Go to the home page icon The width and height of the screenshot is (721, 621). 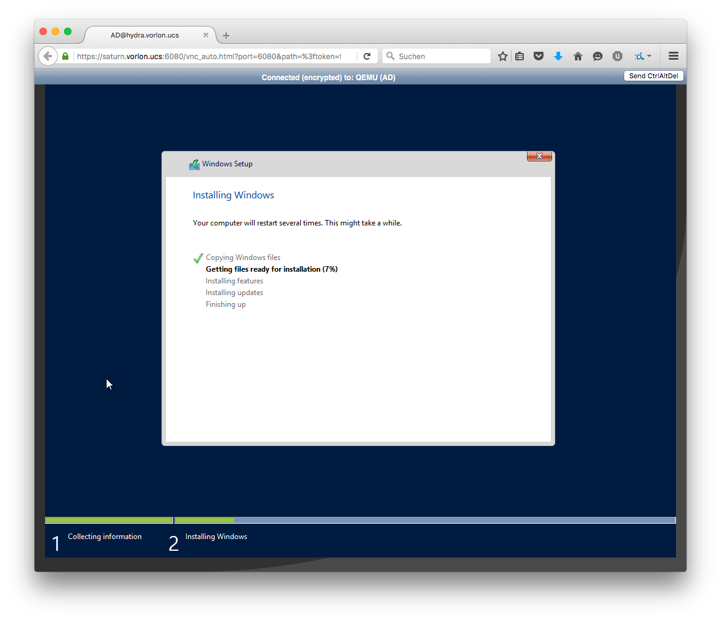578,56
